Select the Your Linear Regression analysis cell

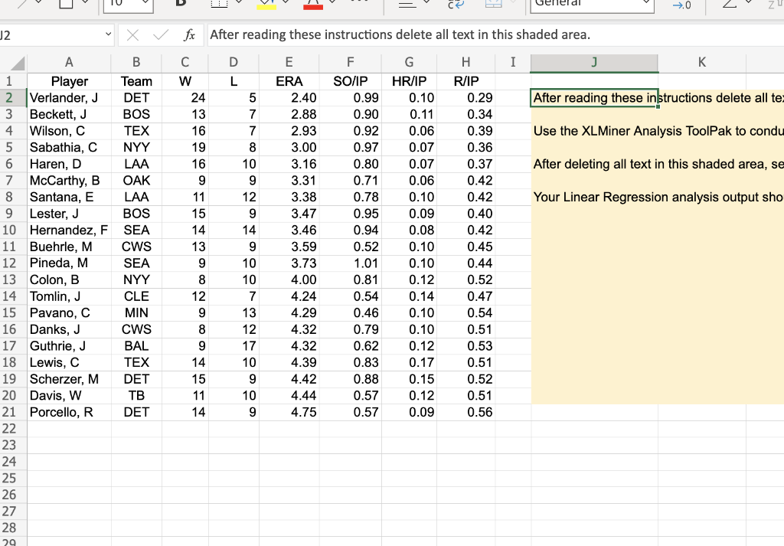click(594, 197)
